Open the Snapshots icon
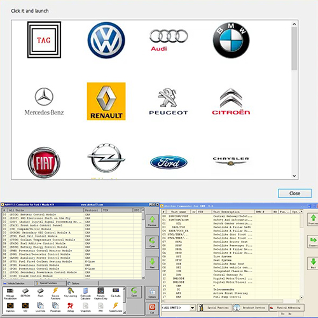318x318 pixels. 85,307
